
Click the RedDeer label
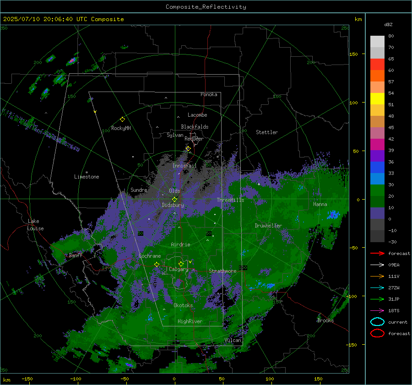194,139
